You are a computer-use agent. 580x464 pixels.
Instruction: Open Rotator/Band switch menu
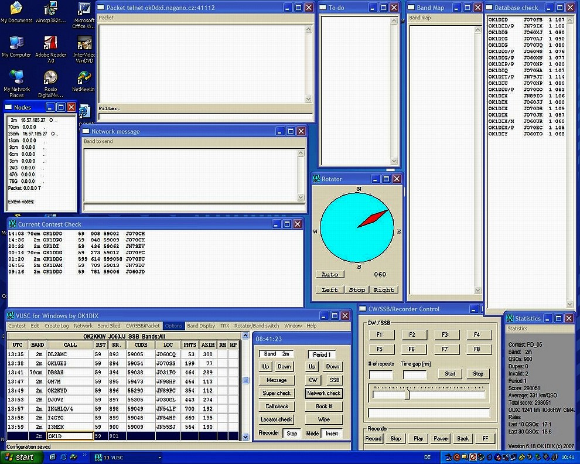tap(257, 326)
